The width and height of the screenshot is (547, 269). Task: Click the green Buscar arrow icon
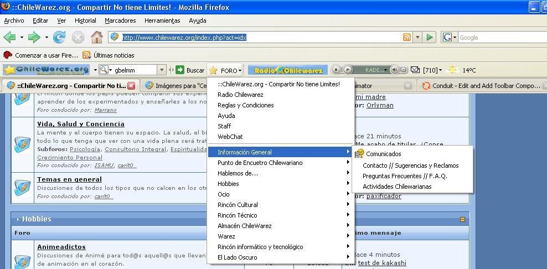point(180,70)
